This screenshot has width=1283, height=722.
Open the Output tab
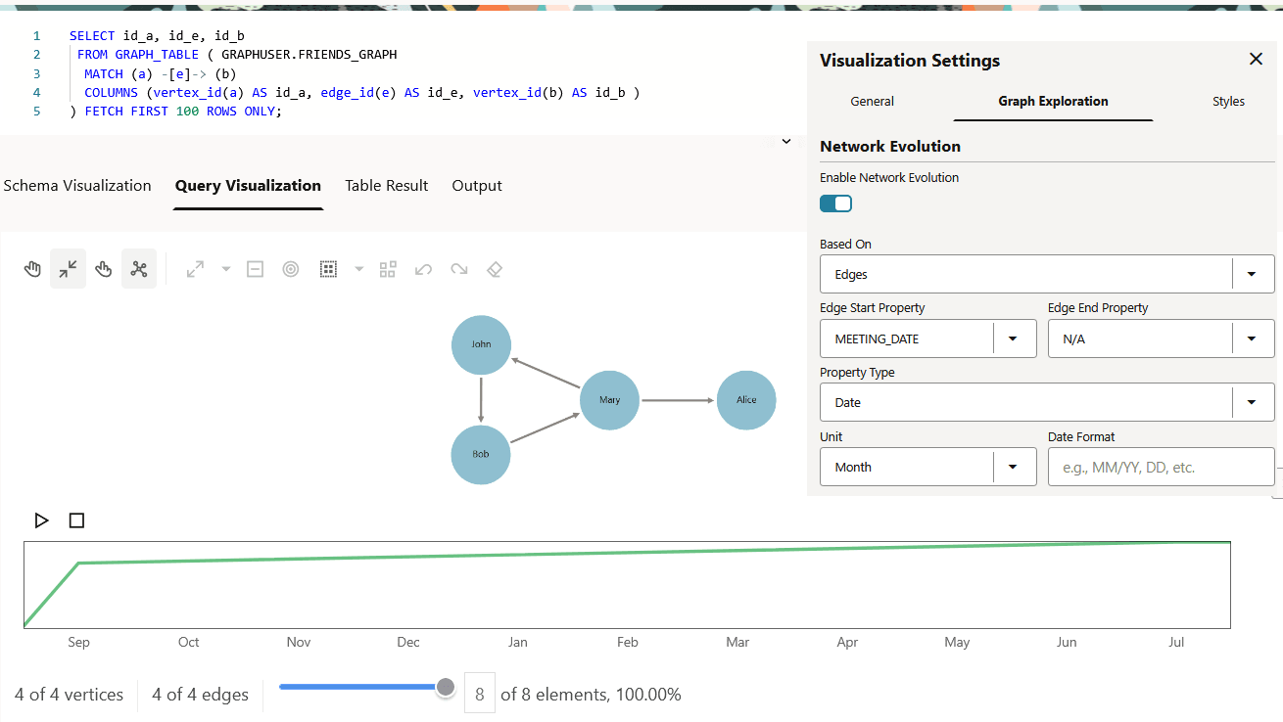click(477, 186)
